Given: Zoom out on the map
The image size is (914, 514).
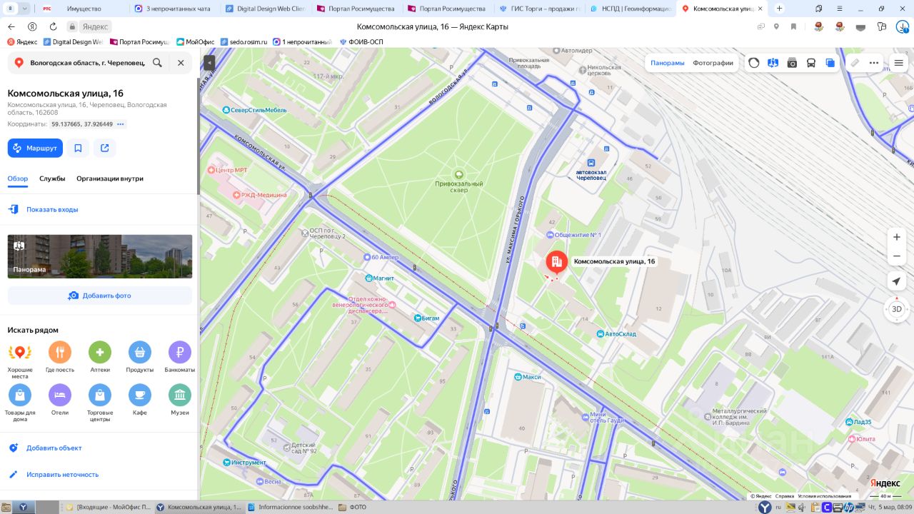Looking at the screenshot, I should [x=897, y=256].
